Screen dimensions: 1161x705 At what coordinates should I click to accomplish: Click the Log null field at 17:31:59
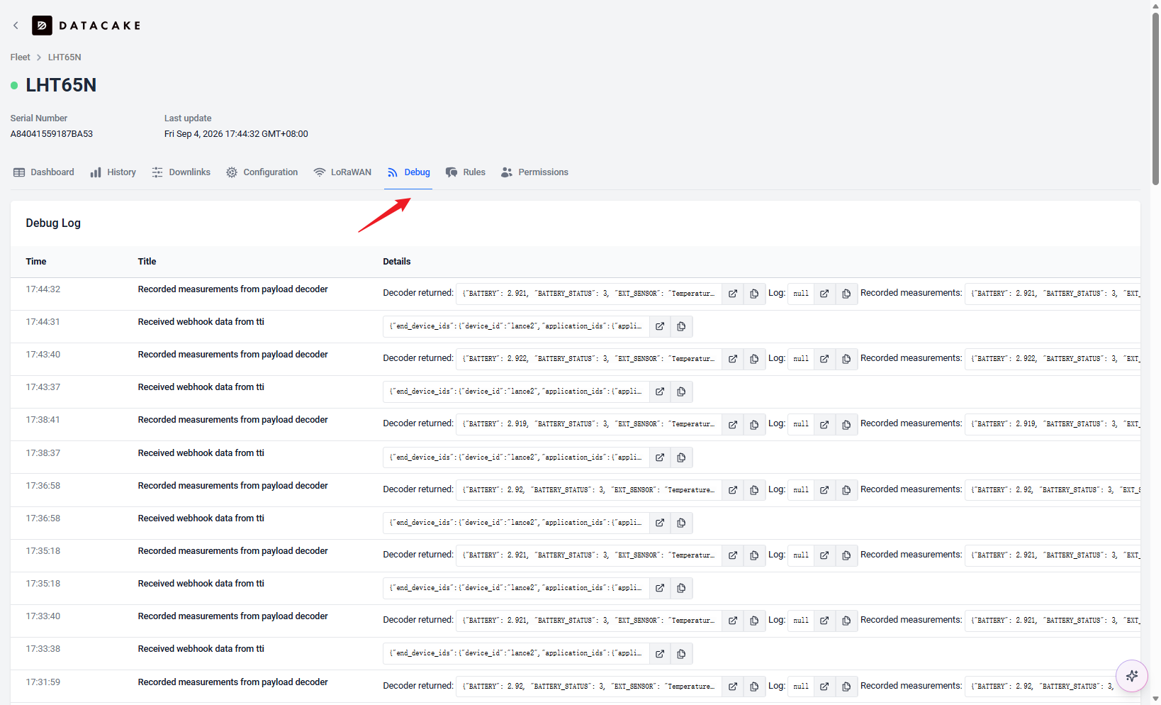click(801, 687)
